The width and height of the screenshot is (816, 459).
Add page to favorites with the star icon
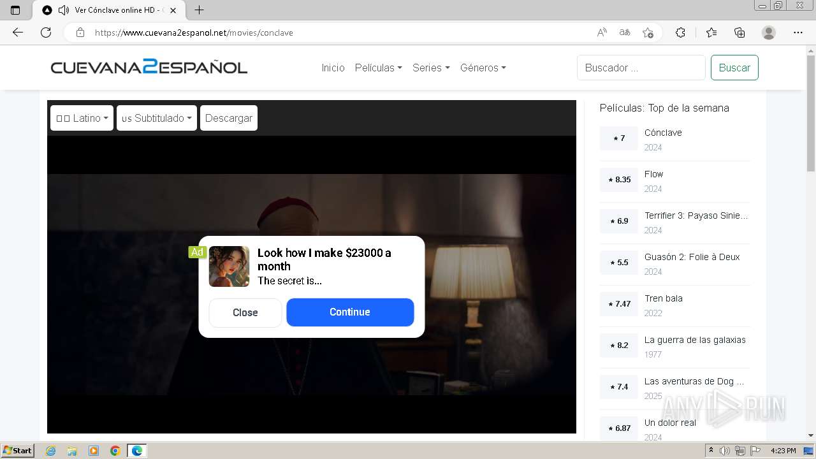648,33
